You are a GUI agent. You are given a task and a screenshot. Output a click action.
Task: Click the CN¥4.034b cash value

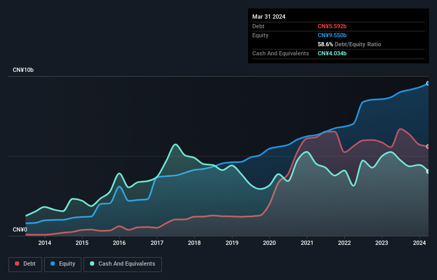tap(332, 53)
